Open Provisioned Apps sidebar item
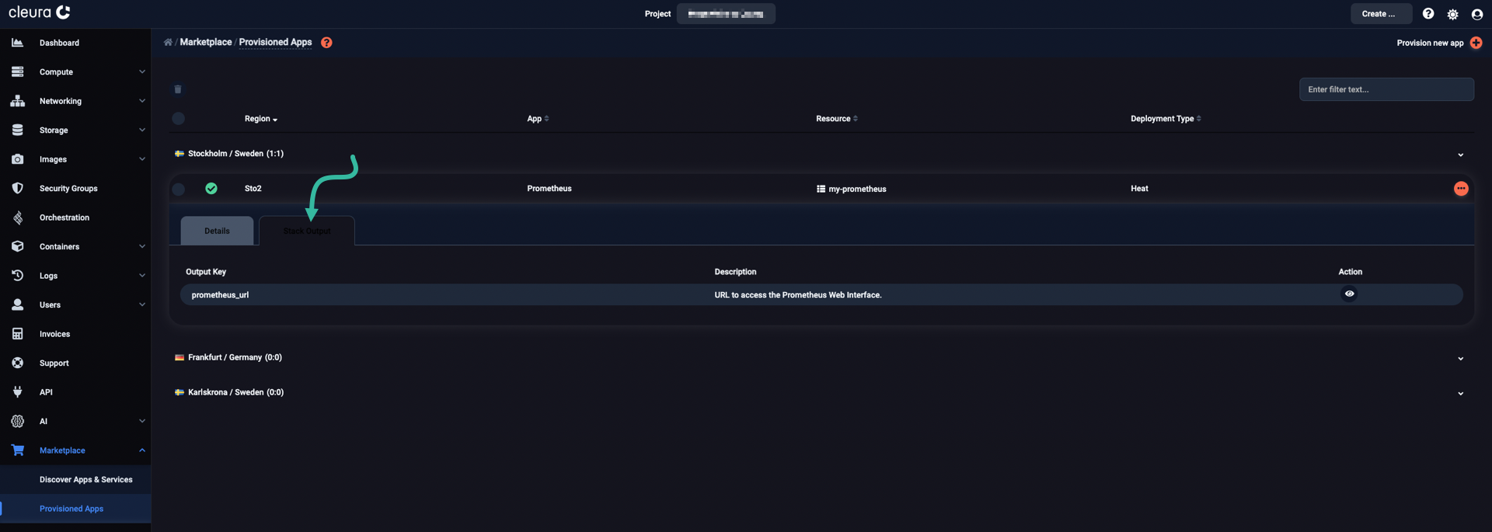1492x532 pixels. (71, 509)
